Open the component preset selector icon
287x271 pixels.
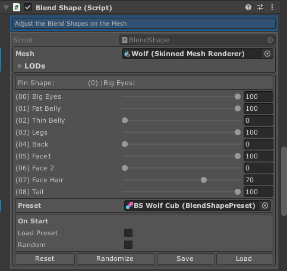(x=260, y=8)
